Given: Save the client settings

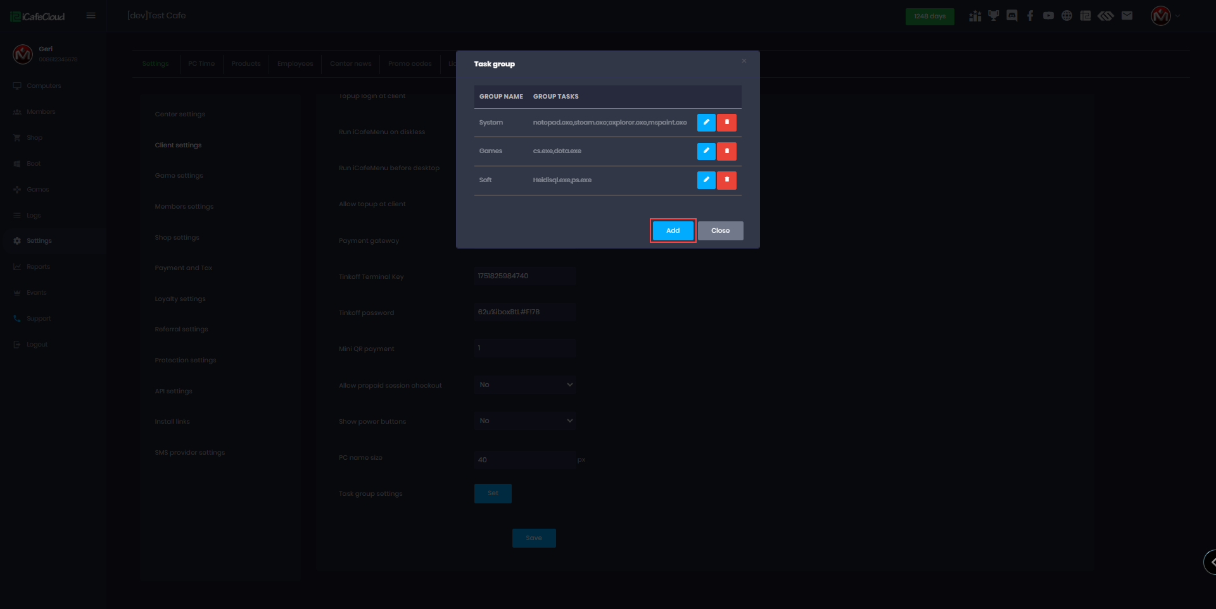Looking at the screenshot, I should click(x=534, y=538).
